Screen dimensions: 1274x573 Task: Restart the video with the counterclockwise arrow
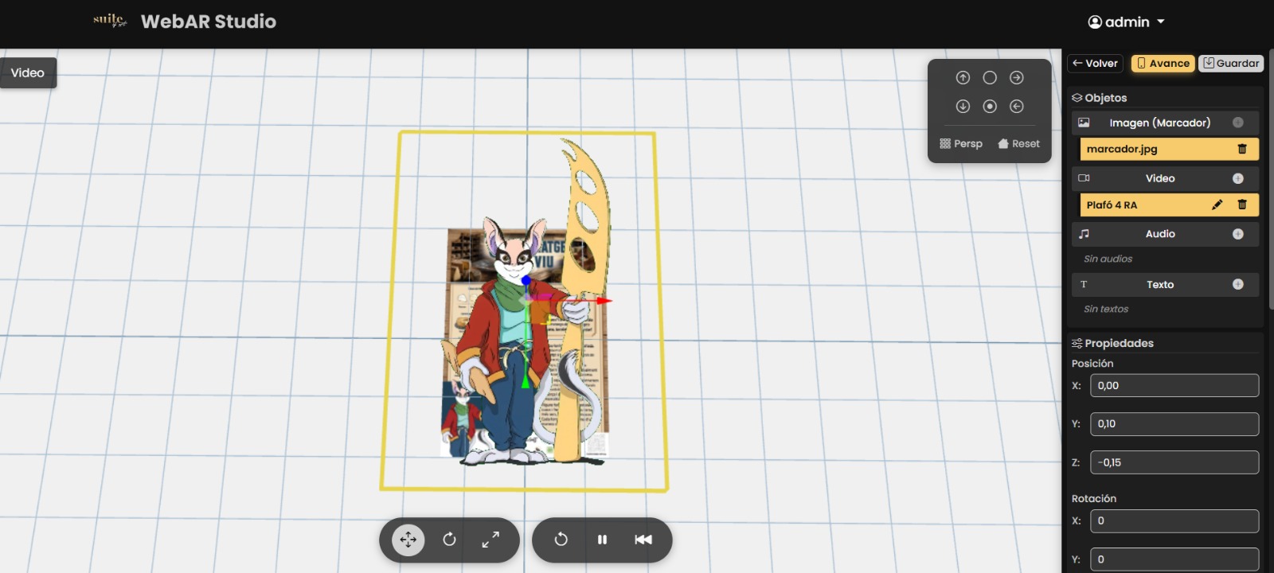(561, 540)
